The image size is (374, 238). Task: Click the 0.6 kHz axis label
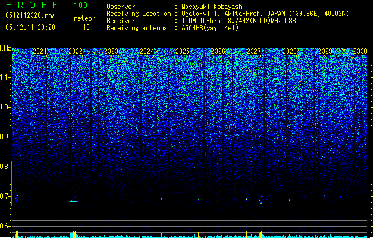[4, 226]
